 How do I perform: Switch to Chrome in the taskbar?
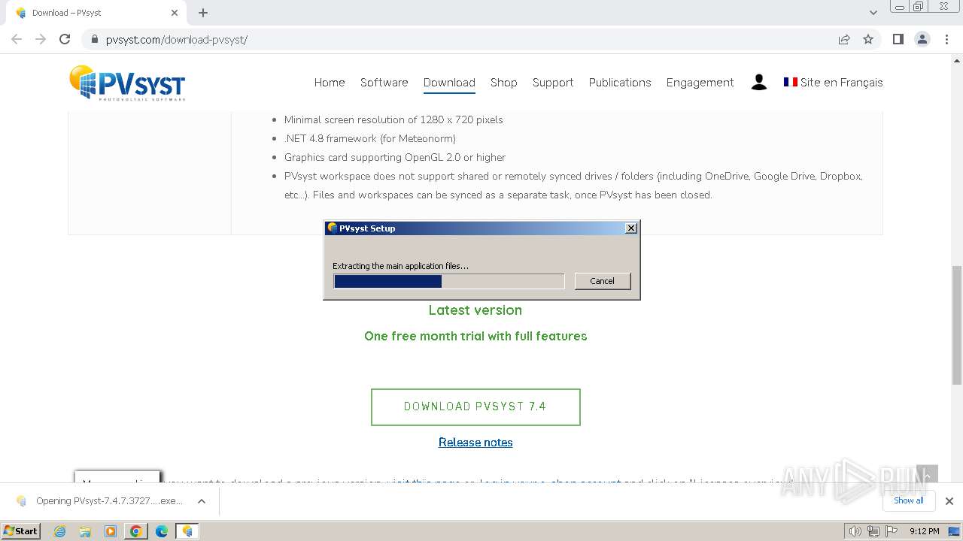pyautogui.click(x=136, y=531)
